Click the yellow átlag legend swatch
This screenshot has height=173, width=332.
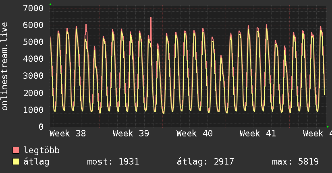[16, 162]
